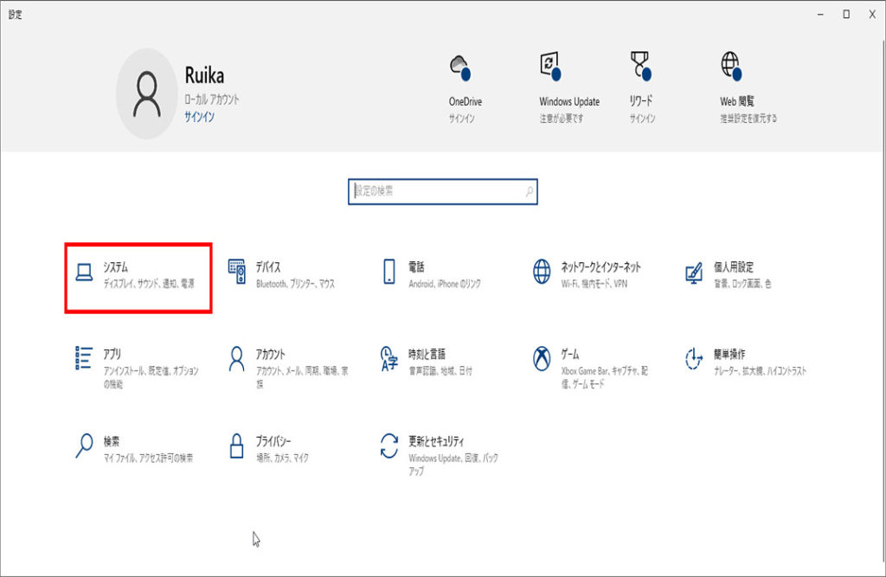The image size is (886, 577).
Task: Open the ゲーム (Gaming) Xbox icon
Action: pyautogui.click(x=542, y=358)
